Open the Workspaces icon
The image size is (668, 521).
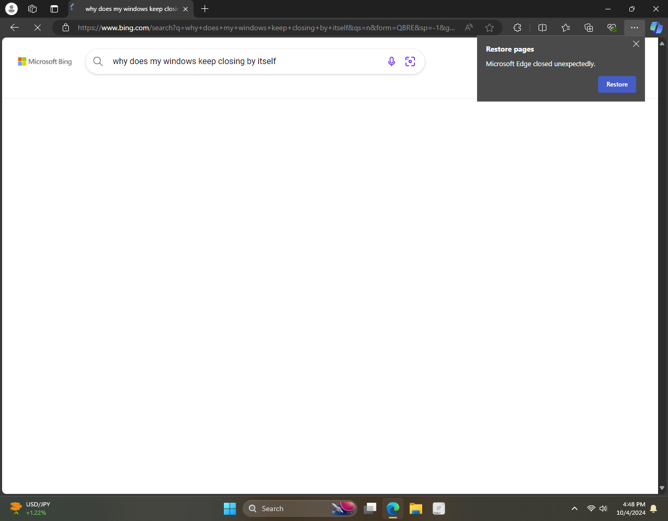[x=32, y=9]
